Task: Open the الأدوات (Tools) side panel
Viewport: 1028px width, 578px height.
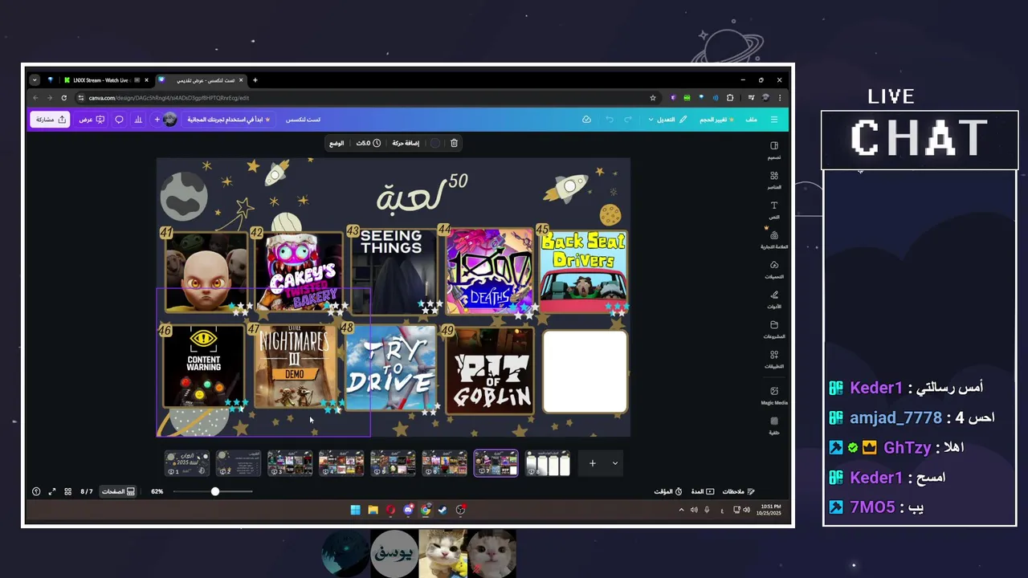Action: [x=774, y=299]
